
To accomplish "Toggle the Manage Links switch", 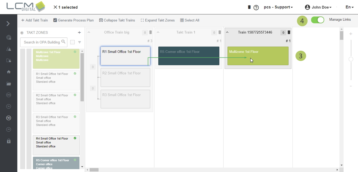I will coord(317,20).
